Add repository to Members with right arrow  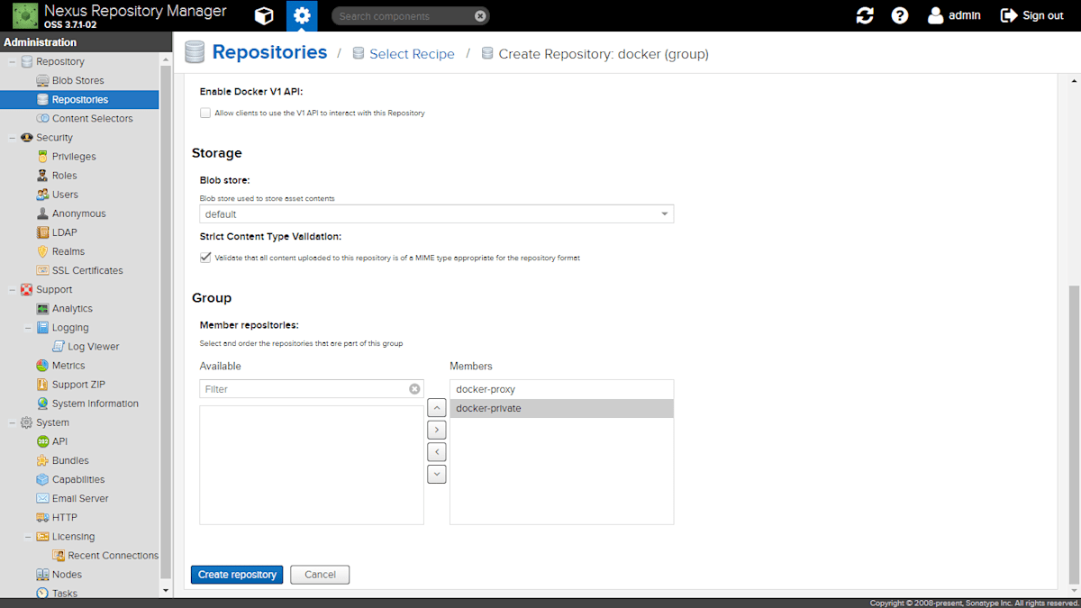point(437,431)
